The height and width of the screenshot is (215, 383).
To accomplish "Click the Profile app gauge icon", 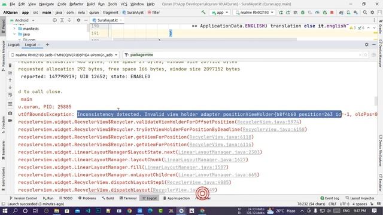I will coord(317,12).
